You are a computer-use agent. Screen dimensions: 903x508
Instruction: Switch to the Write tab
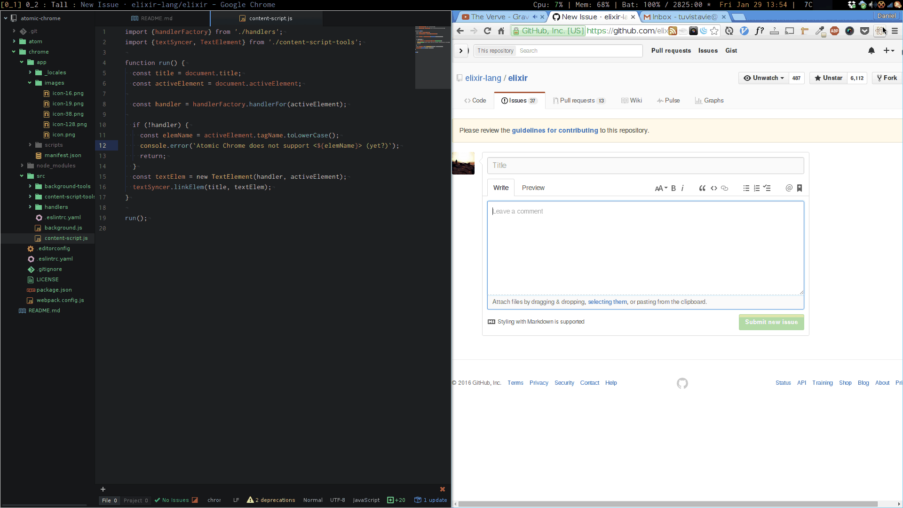point(501,187)
